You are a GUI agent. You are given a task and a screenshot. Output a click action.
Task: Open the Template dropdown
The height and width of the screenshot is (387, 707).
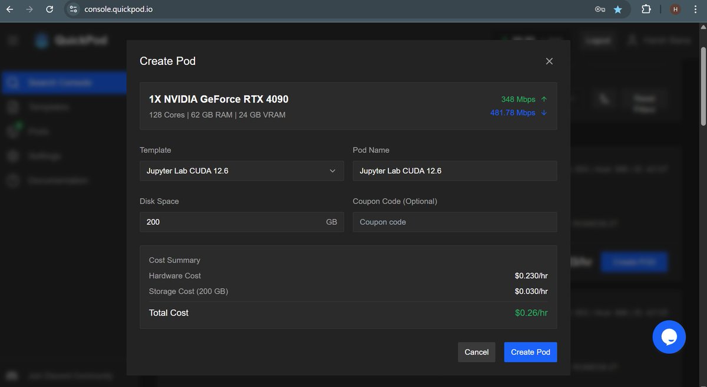click(x=242, y=171)
